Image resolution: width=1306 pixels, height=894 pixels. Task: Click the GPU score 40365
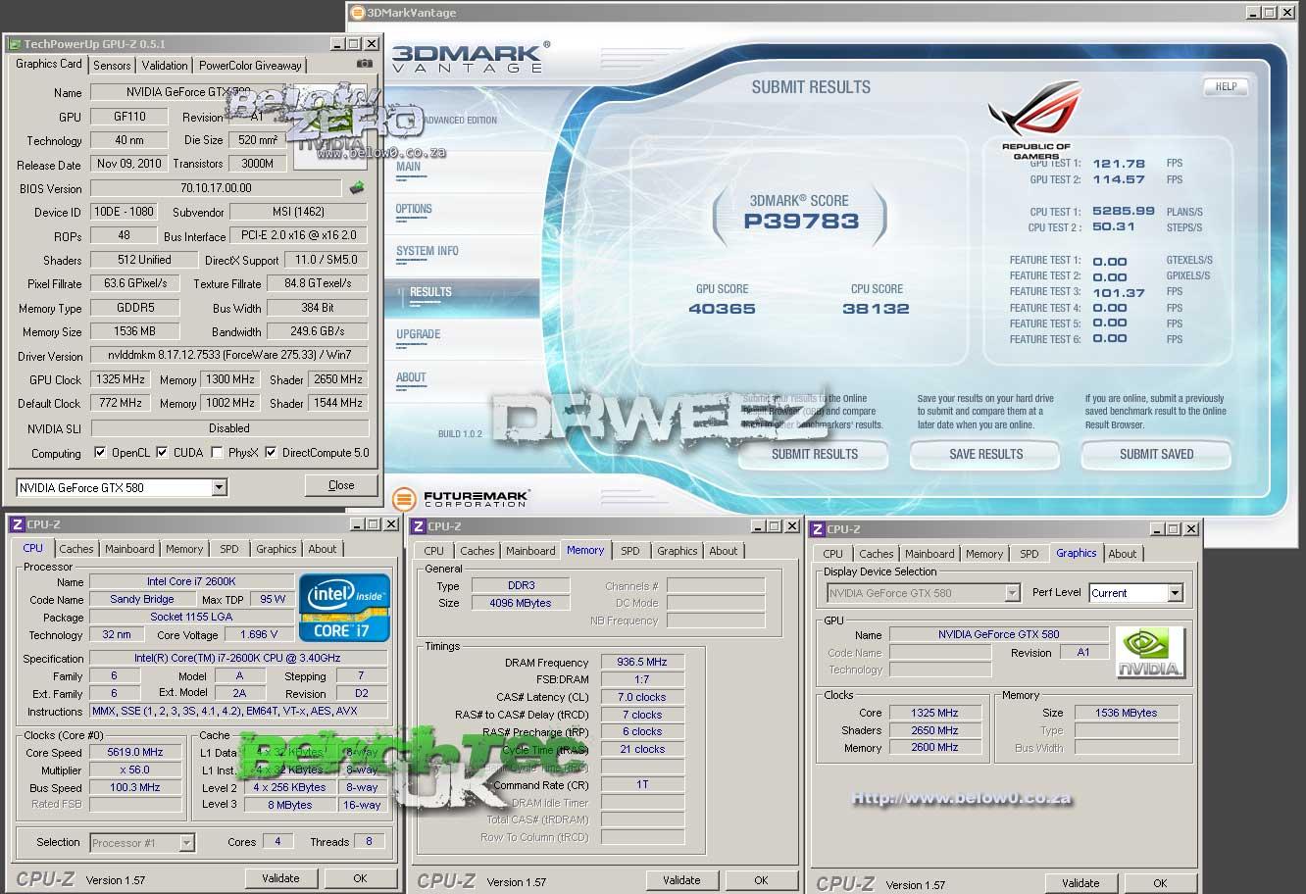722,308
